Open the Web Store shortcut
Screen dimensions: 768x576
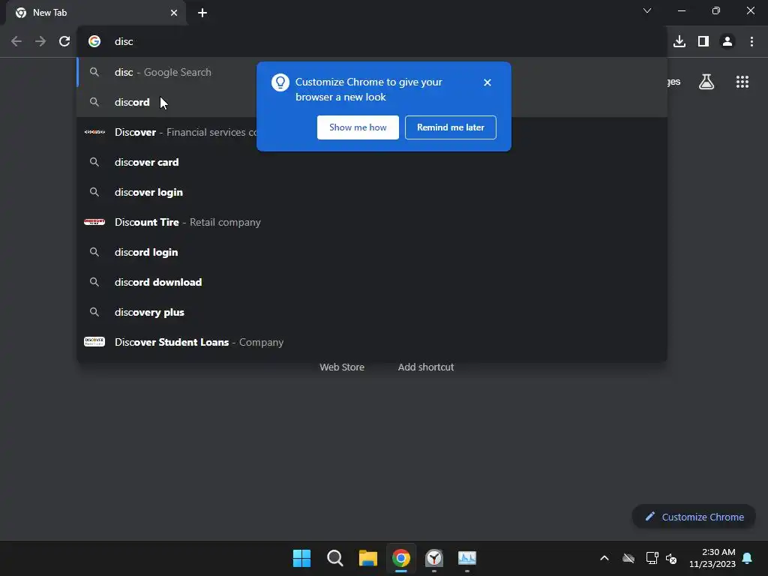click(x=342, y=367)
